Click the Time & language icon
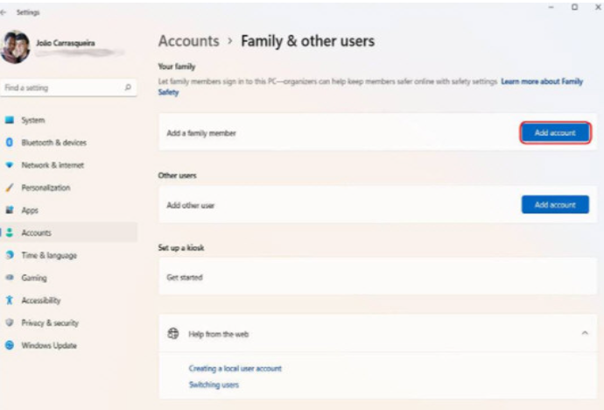604x410 pixels. point(10,255)
